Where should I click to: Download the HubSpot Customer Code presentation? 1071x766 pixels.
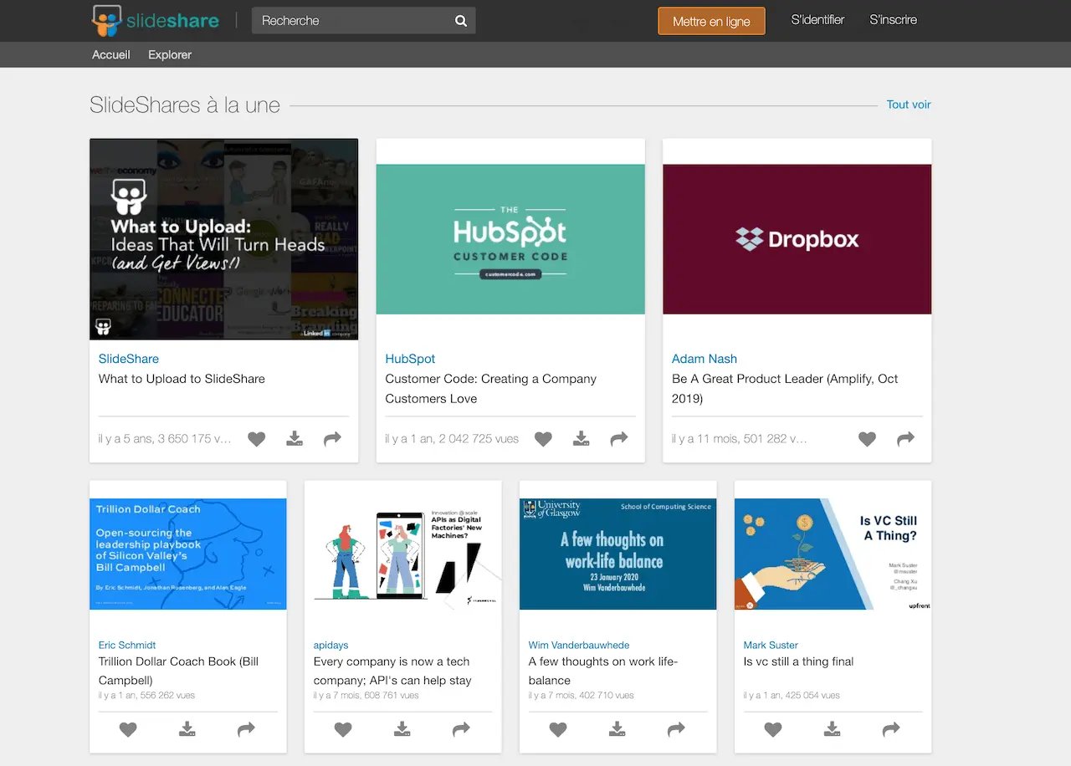(x=582, y=439)
